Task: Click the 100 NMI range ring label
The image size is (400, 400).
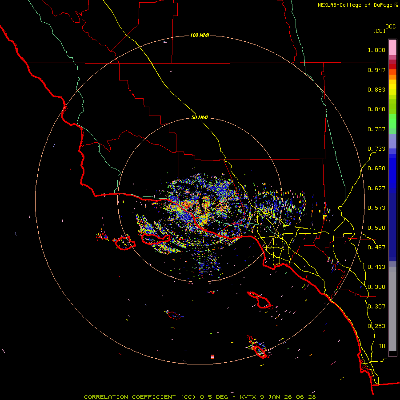Action: tap(200, 35)
